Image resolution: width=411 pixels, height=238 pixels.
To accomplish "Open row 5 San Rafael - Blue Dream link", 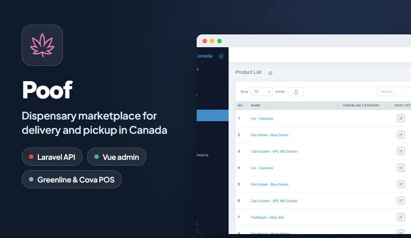I will coord(269,184).
